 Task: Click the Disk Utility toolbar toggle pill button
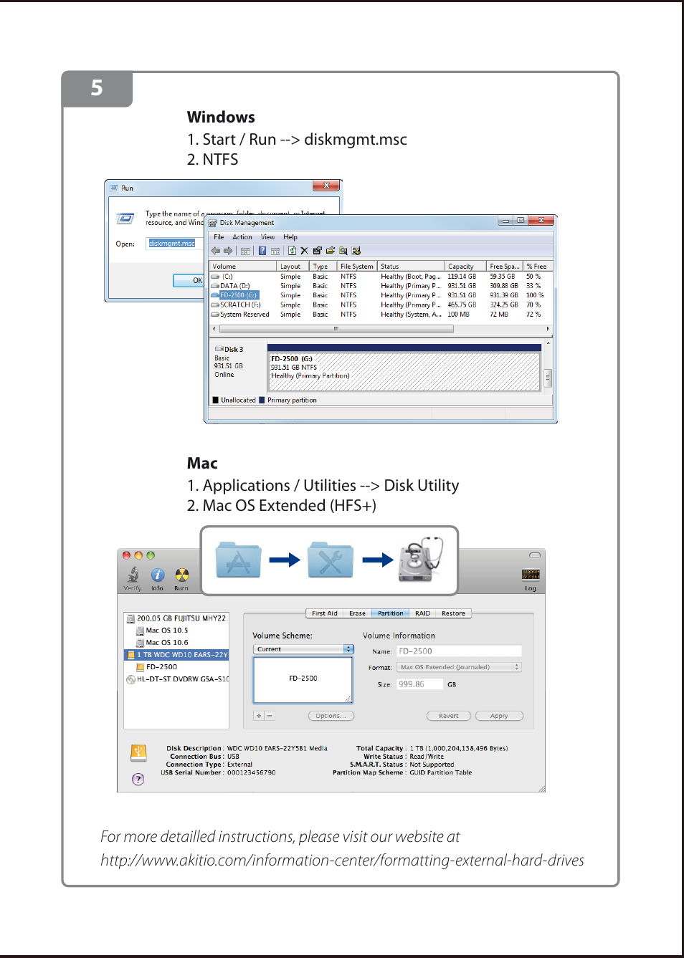[535, 555]
